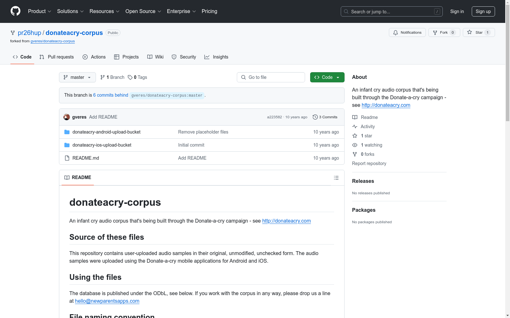Follow the gveres/donateacry-corpus forked-from link

[53, 41]
